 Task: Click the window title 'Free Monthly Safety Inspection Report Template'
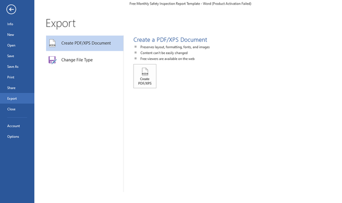pos(165,4)
